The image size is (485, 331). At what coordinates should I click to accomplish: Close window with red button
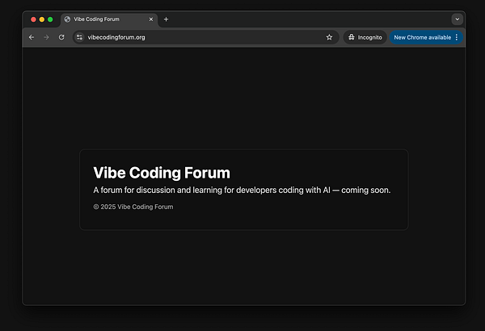33,19
